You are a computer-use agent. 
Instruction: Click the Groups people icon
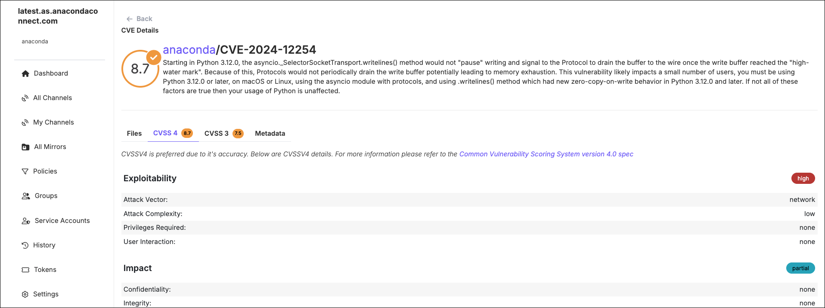point(26,196)
